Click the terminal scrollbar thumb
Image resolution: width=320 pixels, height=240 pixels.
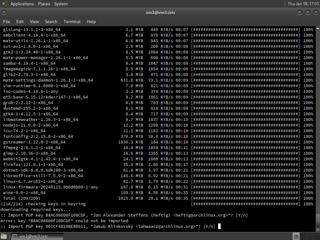pyautogui.click(x=318, y=220)
